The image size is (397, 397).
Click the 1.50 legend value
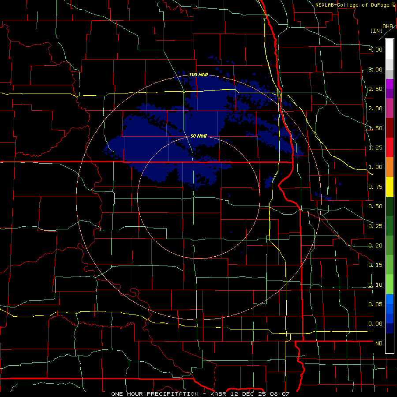(x=375, y=128)
